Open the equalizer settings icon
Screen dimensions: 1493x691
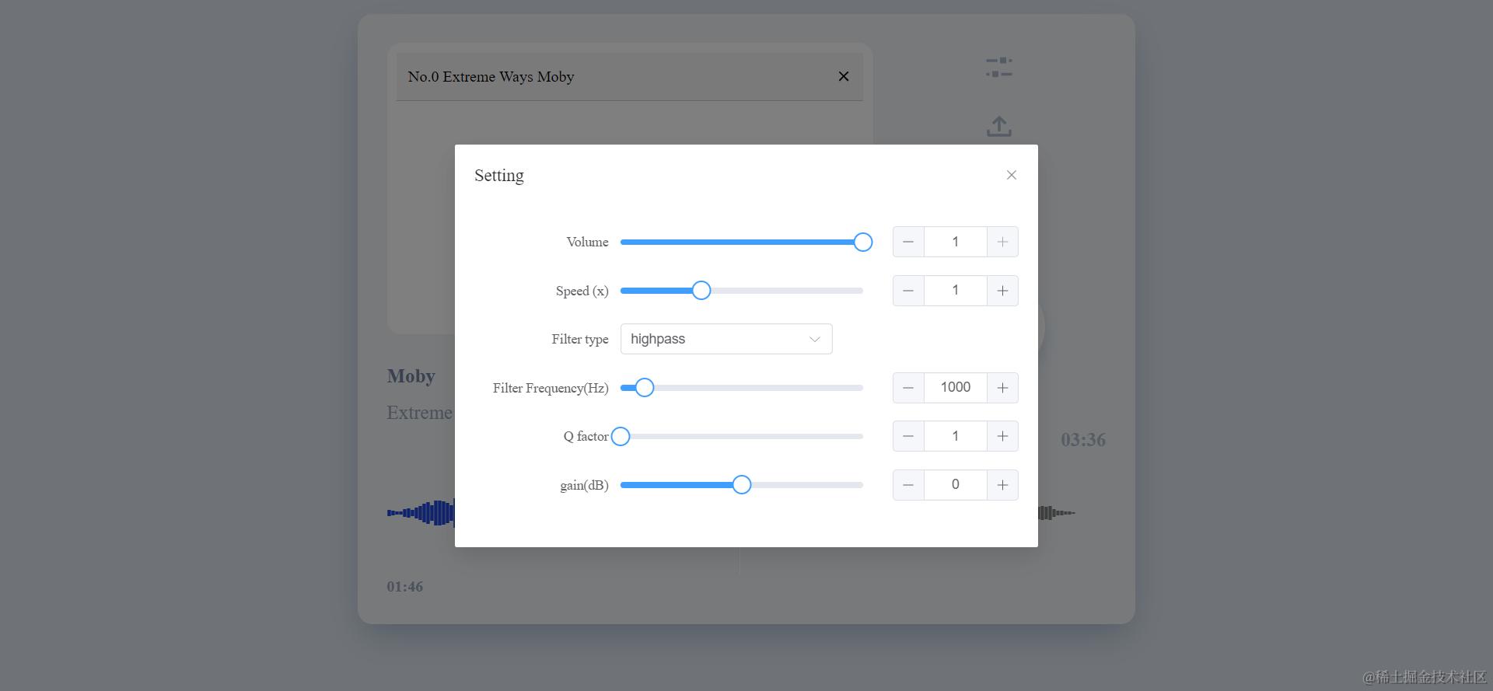999,68
